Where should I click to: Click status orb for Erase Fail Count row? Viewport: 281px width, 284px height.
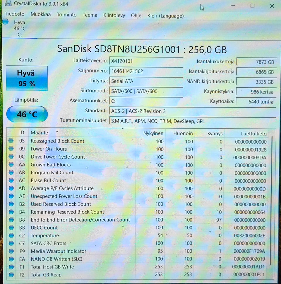point(11,180)
